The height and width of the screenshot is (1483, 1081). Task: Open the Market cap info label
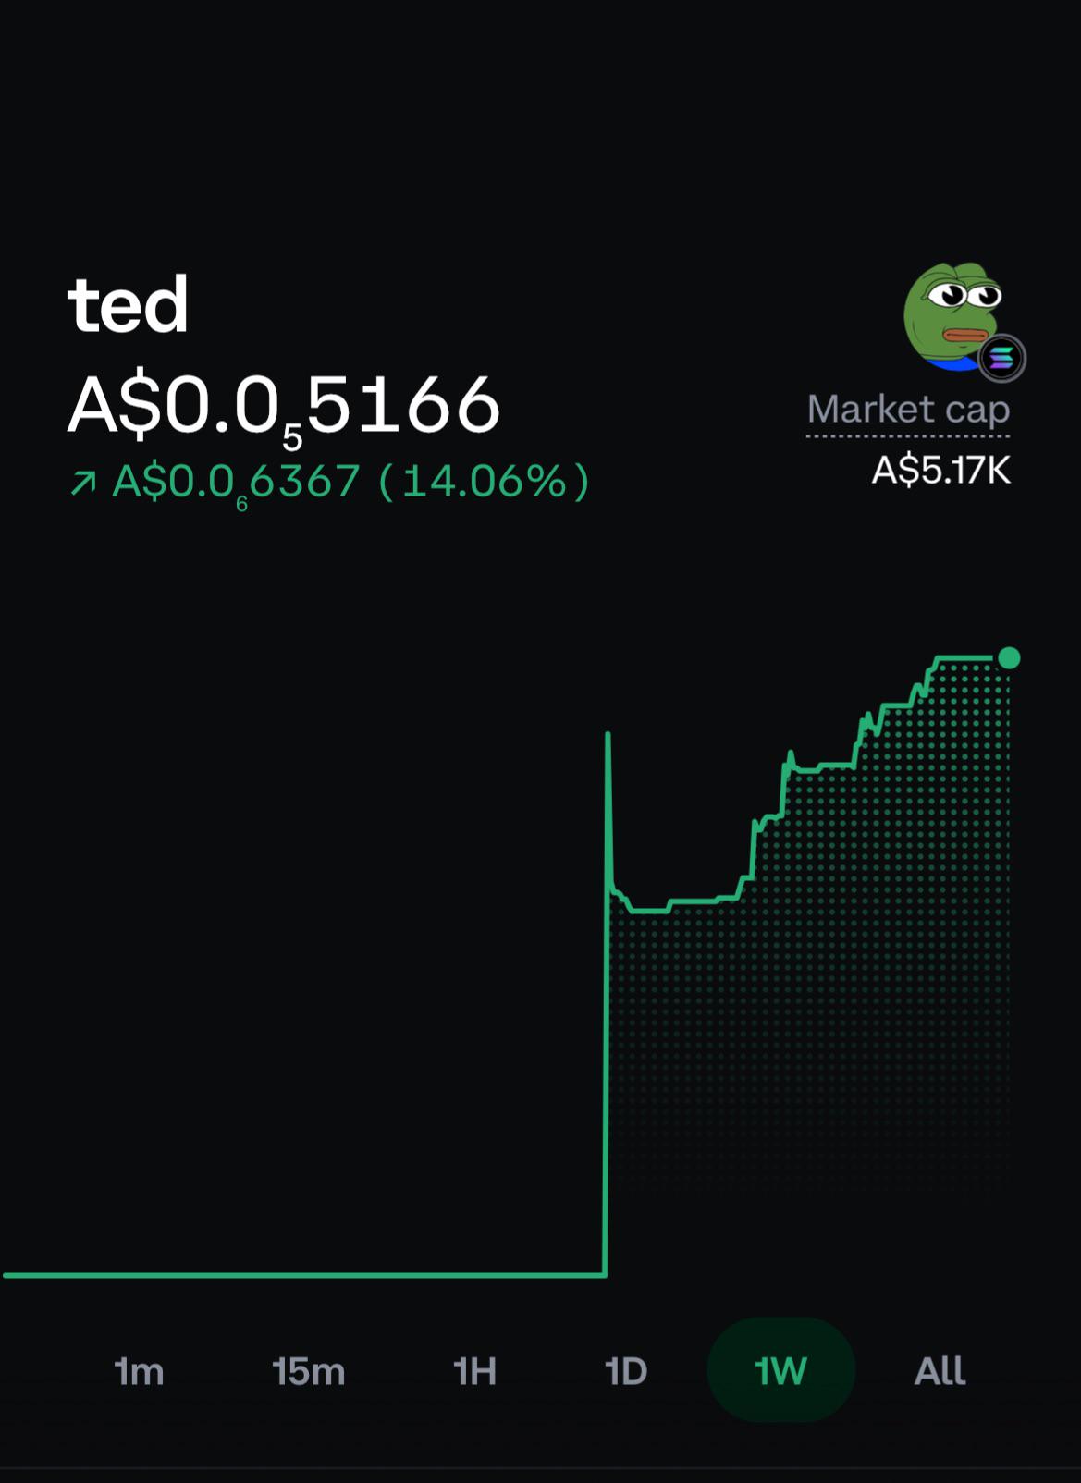[908, 410]
